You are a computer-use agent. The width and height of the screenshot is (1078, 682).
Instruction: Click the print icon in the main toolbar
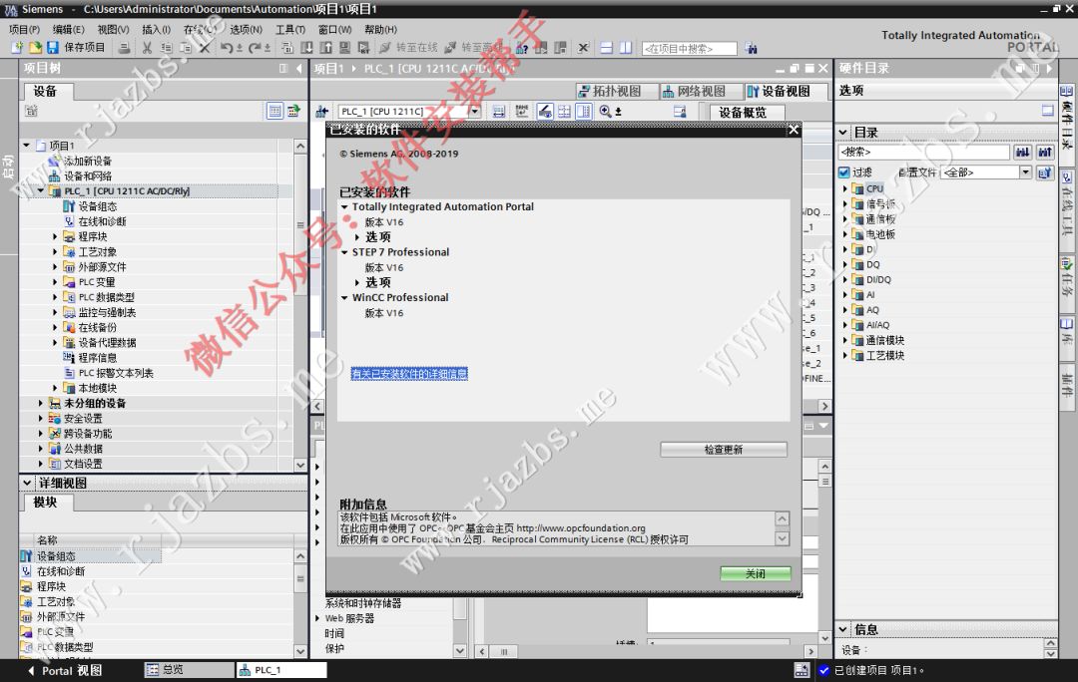tap(124, 48)
